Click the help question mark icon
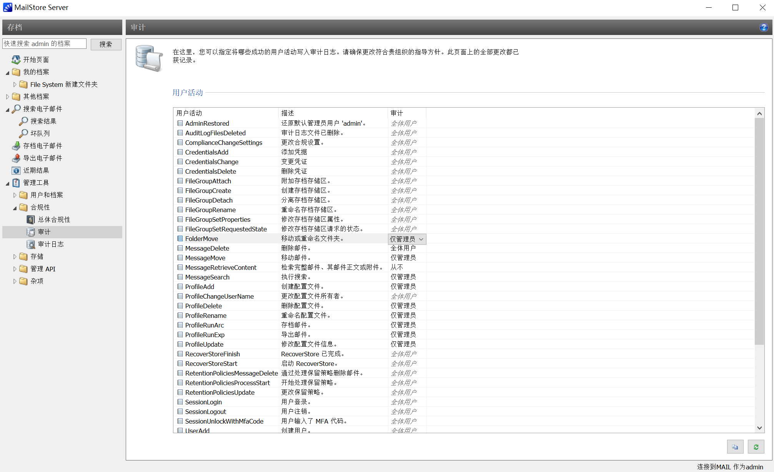Viewport: 774px width, 472px height. [764, 27]
